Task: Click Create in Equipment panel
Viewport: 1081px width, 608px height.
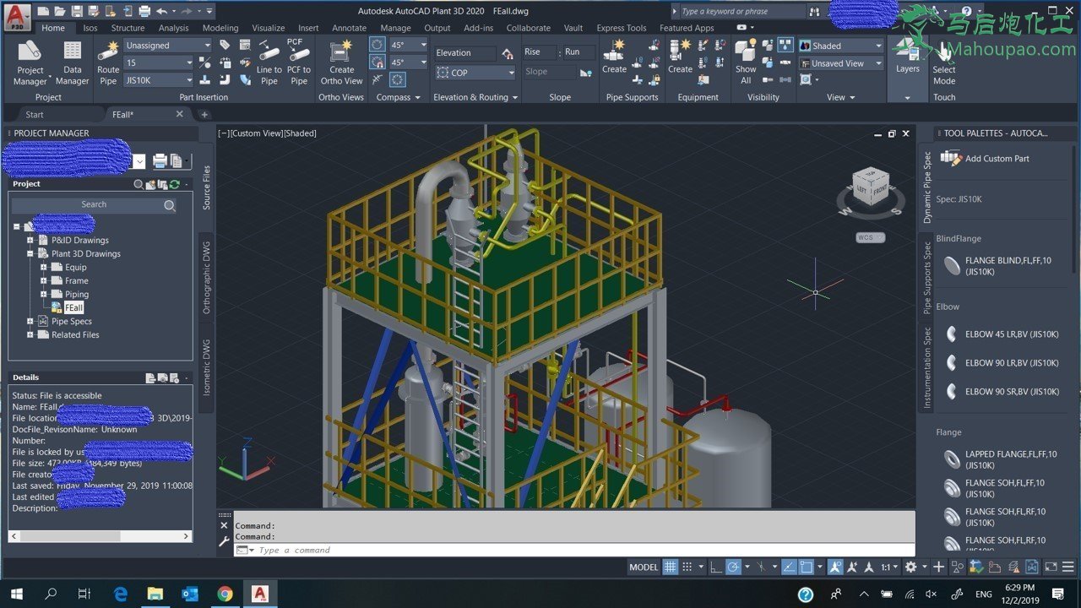Action: 680,57
